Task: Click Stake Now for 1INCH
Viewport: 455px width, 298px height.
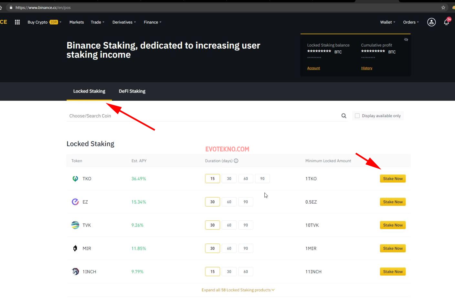Action: tap(393, 272)
